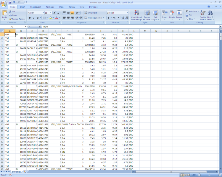Image resolution: width=222 pixels, height=177 pixels.
Task: Align text right
Action: tap(72, 18)
